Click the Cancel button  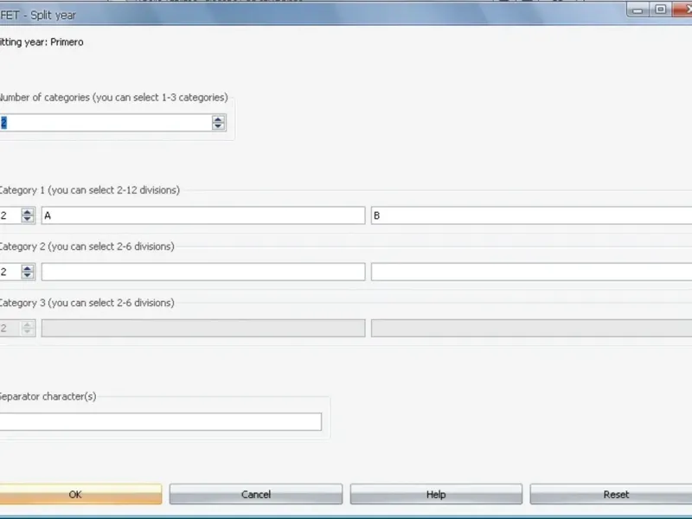point(256,494)
